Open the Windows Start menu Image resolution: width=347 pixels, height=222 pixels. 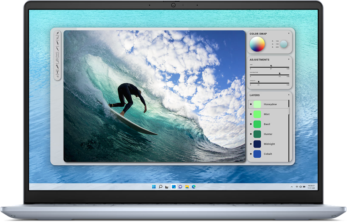tap(154, 187)
